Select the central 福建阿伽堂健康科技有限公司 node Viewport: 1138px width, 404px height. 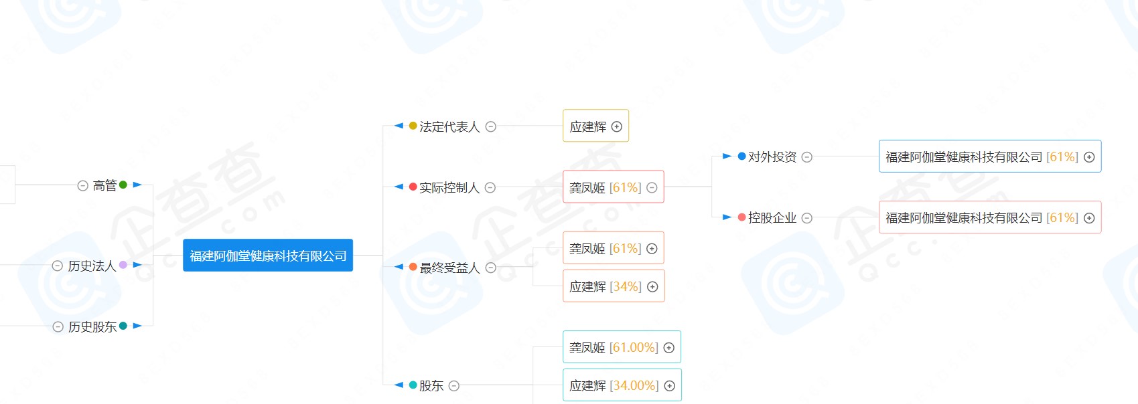(268, 256)
